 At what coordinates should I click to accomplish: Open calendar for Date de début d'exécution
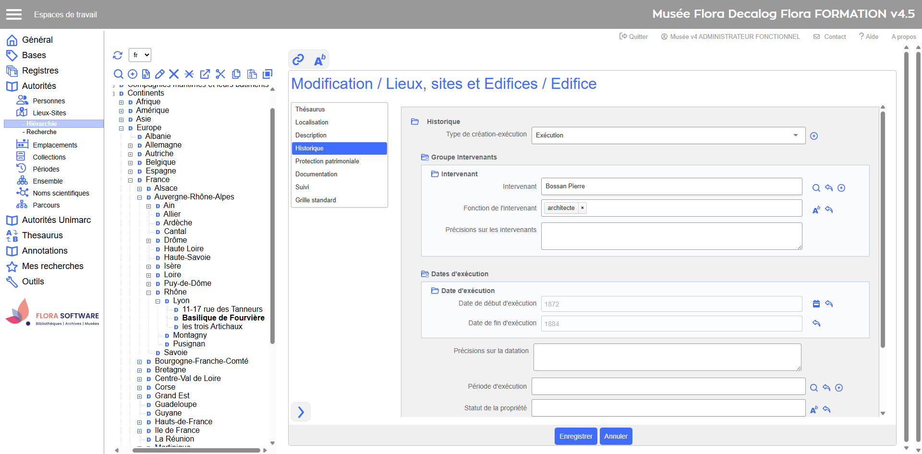(x=816, y=304)
